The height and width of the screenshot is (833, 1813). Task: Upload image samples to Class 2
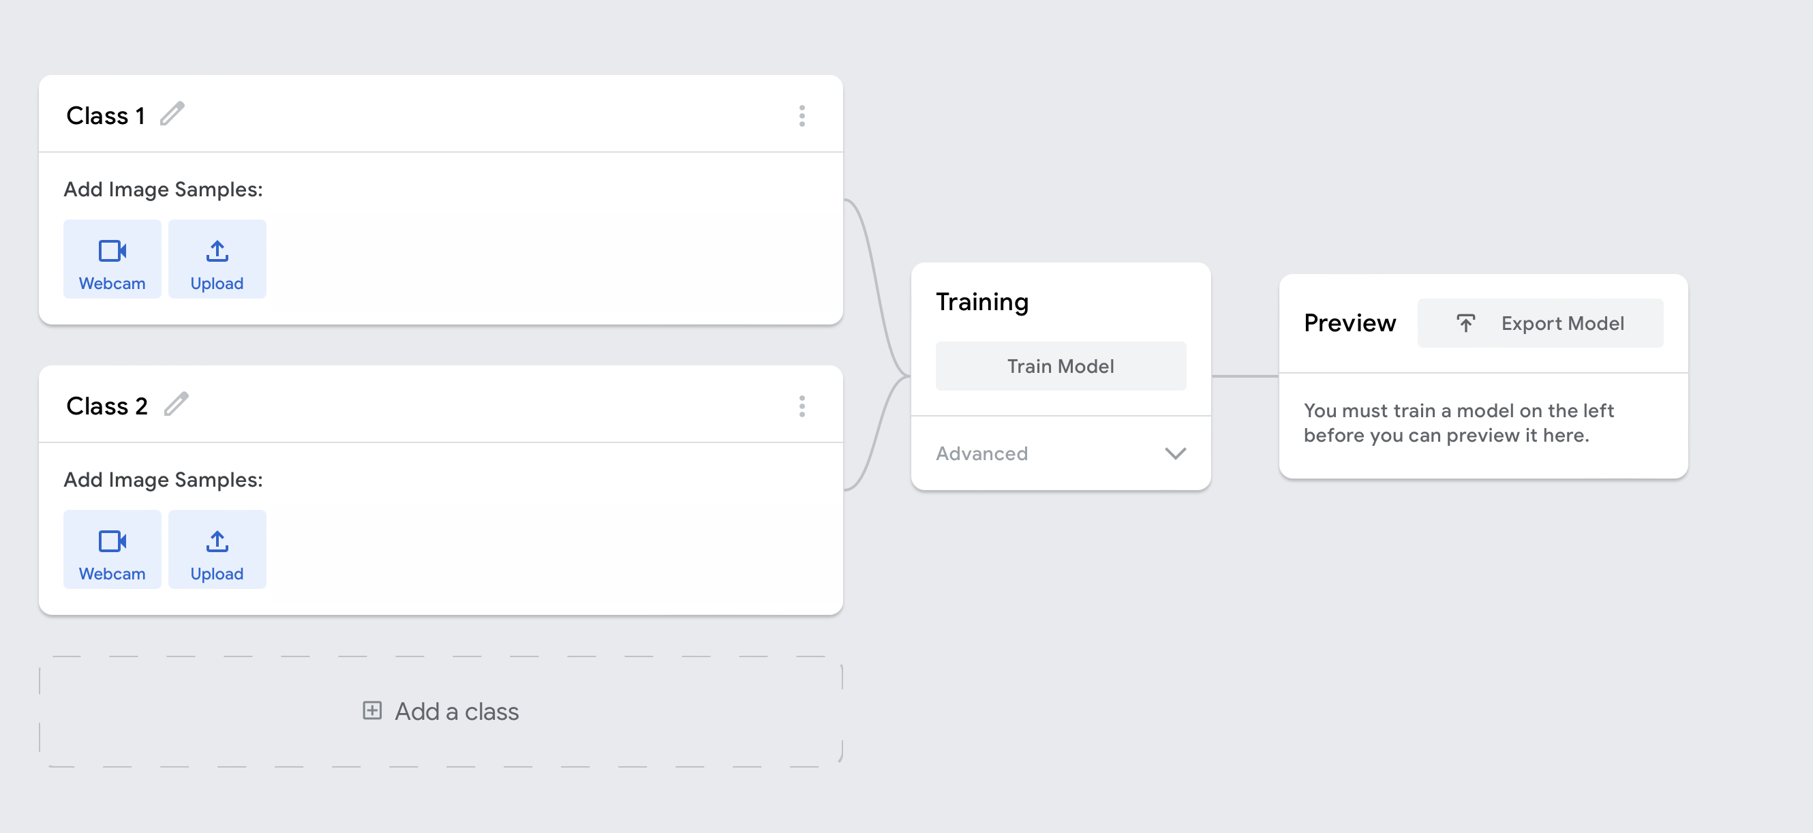click(217, 549)
